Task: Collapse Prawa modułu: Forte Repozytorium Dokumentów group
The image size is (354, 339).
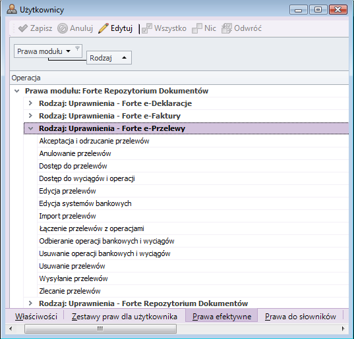Action: [x=17, y=91]
